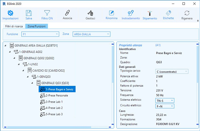This screenshot has width=200, height=131.
Task: Click panel icon of GENERALE AREA GIALLA [QGBT01]
Action: pos(12,45)
